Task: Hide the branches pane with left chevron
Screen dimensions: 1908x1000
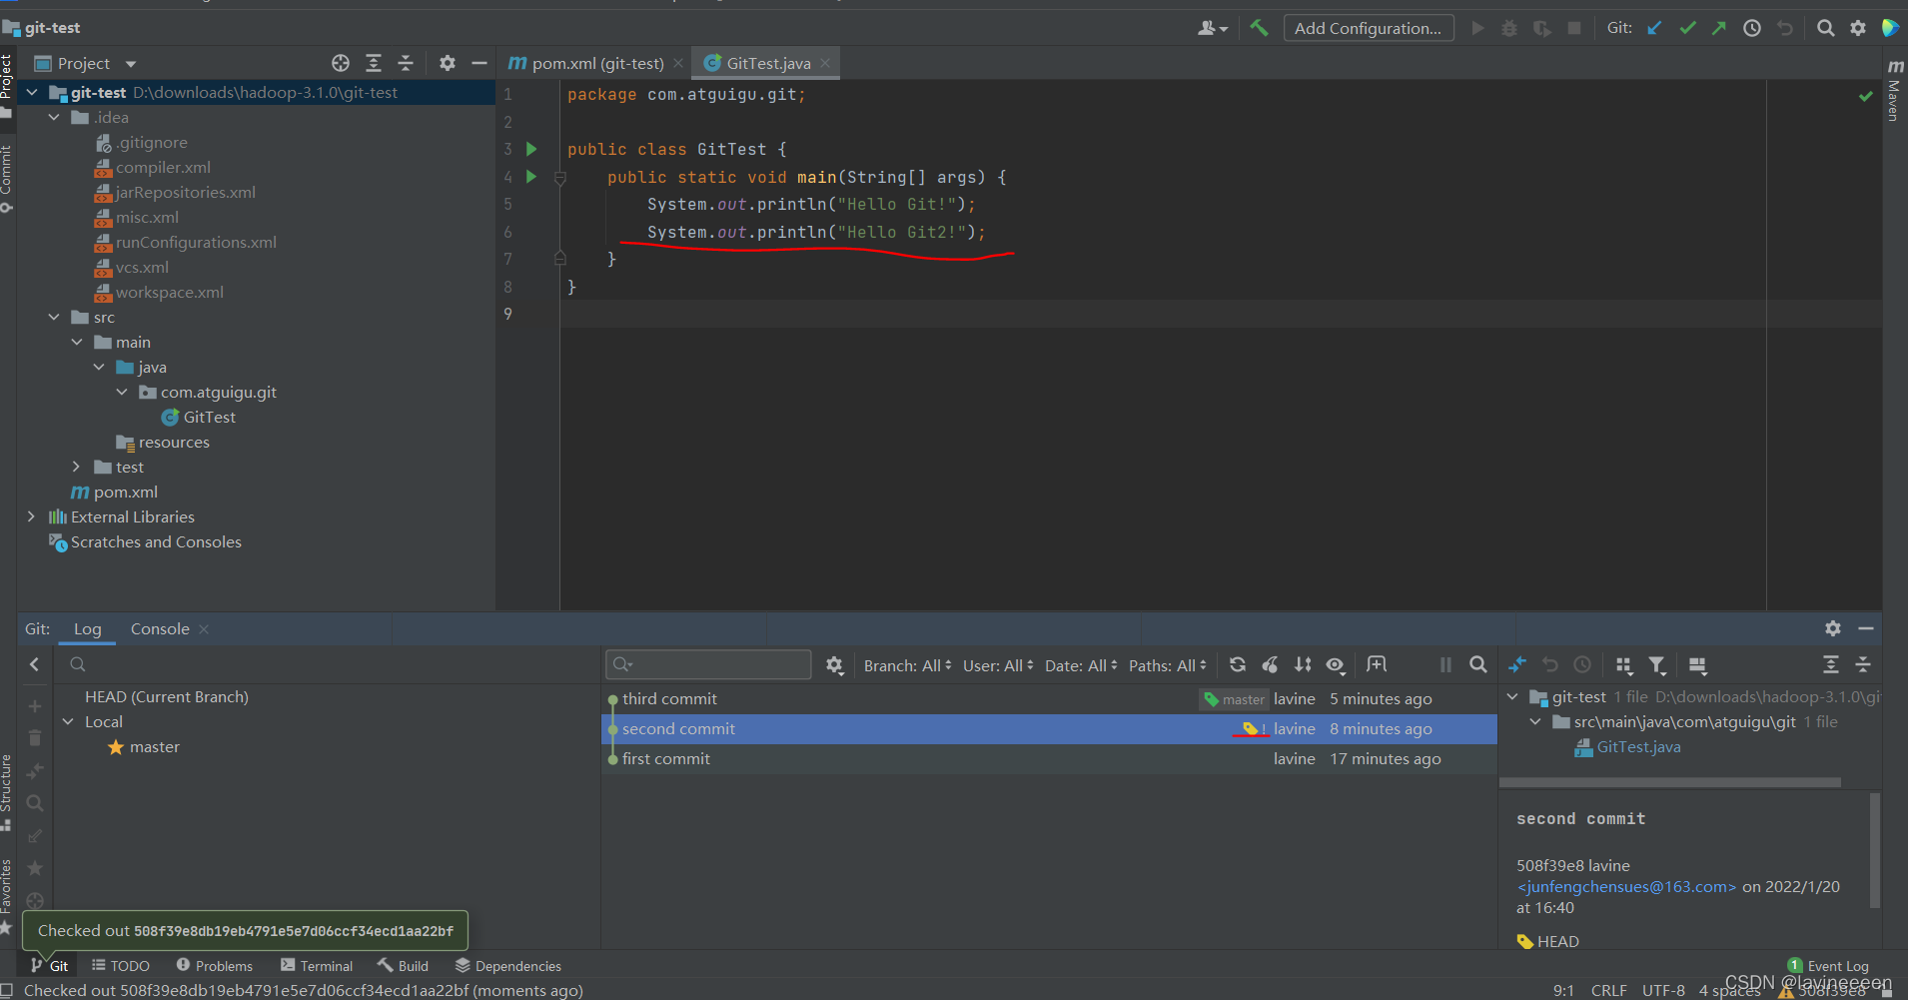Action: coord(35,664)
